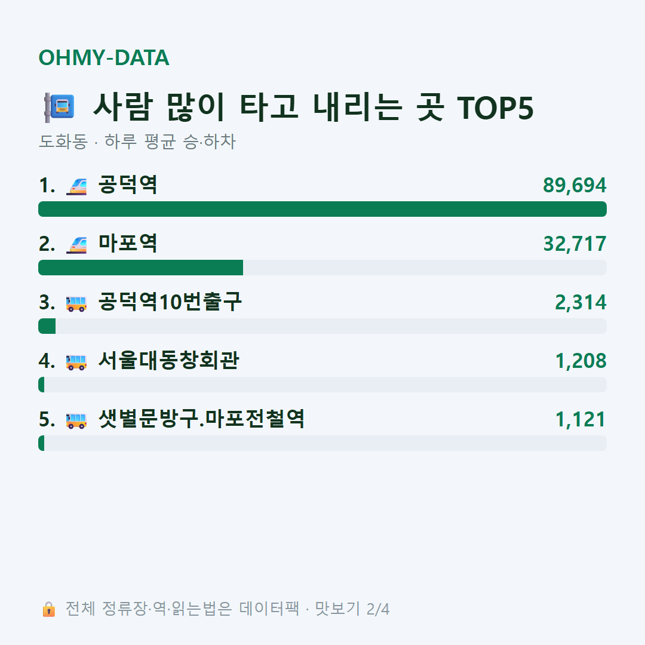Screen dimensions: 645x645
Task: Click the short green bar under 공덕역10번출구
Action: coord(47,326)
